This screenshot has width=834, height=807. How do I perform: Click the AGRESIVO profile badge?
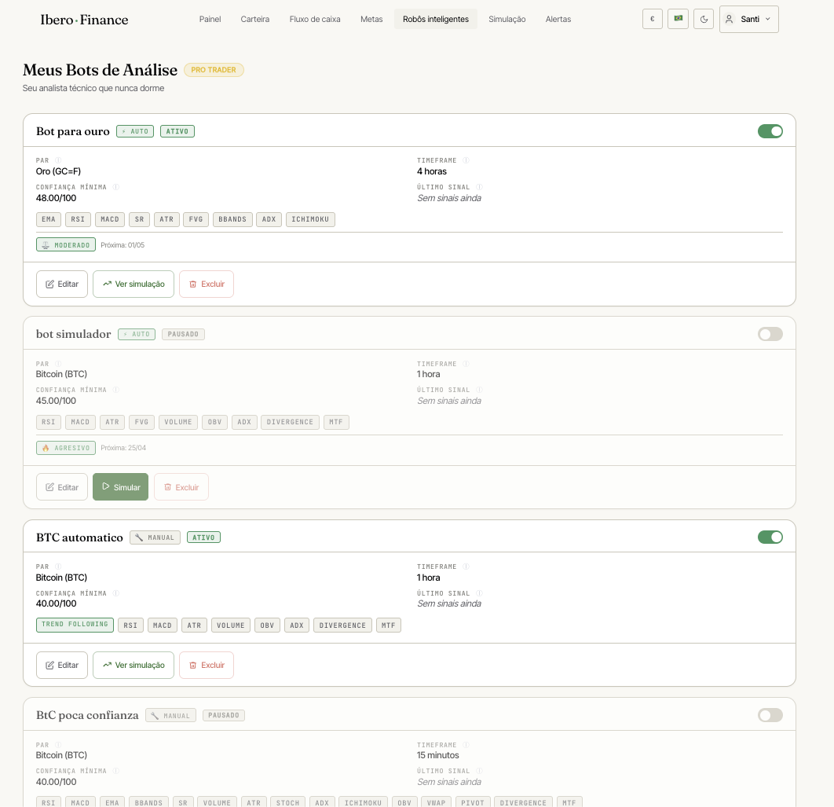click(66, 448)
